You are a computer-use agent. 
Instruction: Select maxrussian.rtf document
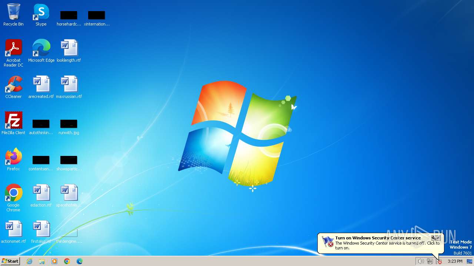[69, 87]
